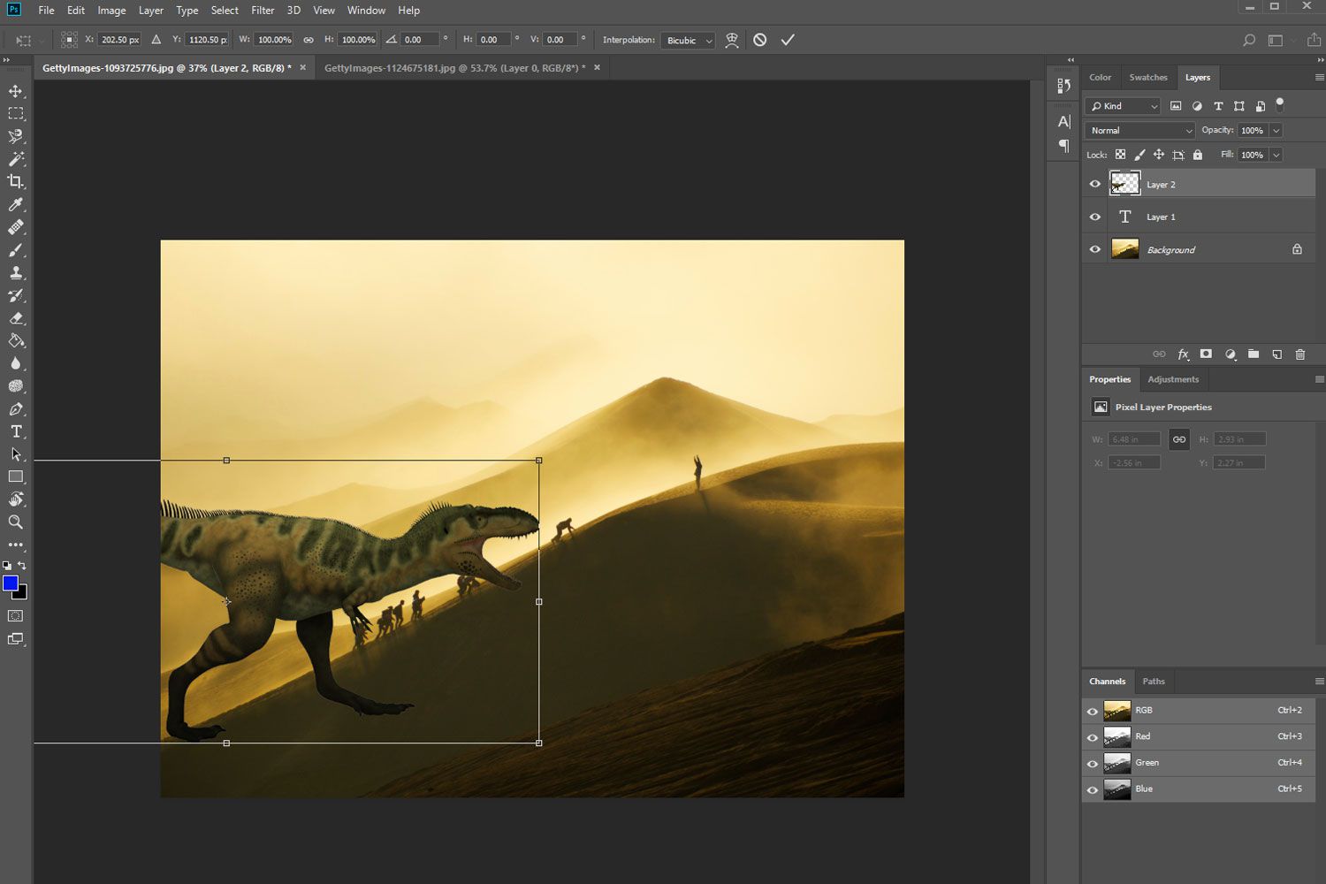
Task: Select the Lasso tool
Action: (x=16, y=136)
